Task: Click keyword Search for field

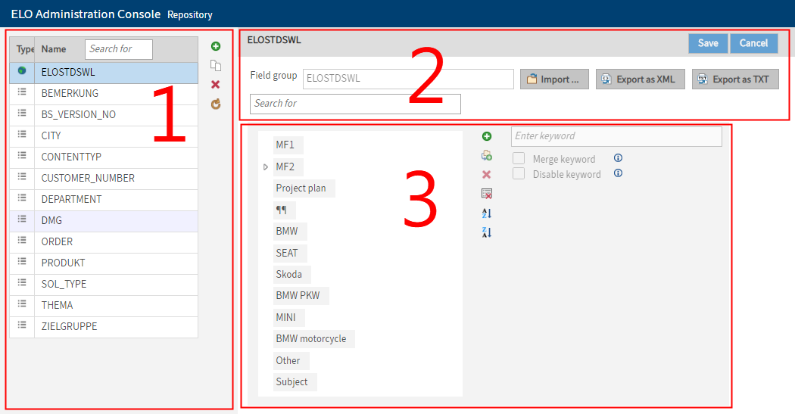Action: tap(355, 104)
